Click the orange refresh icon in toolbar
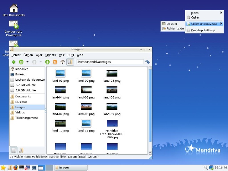Viewport: 228px width, 171px height. click(55, 62)
